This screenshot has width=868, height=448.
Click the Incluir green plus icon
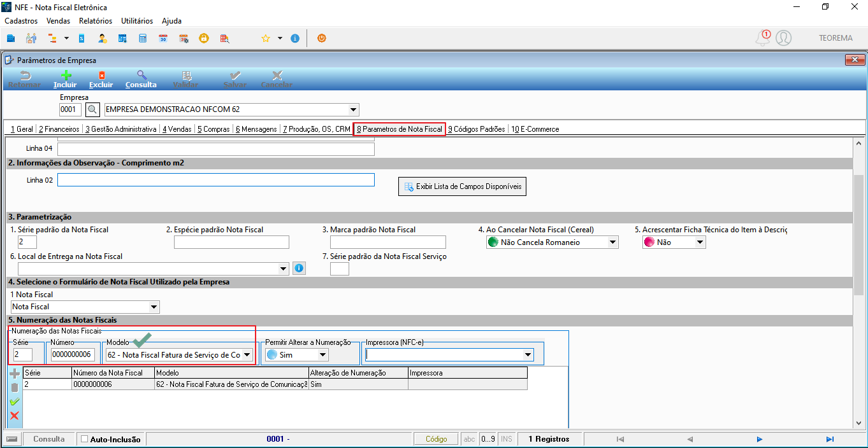point(65,75)
